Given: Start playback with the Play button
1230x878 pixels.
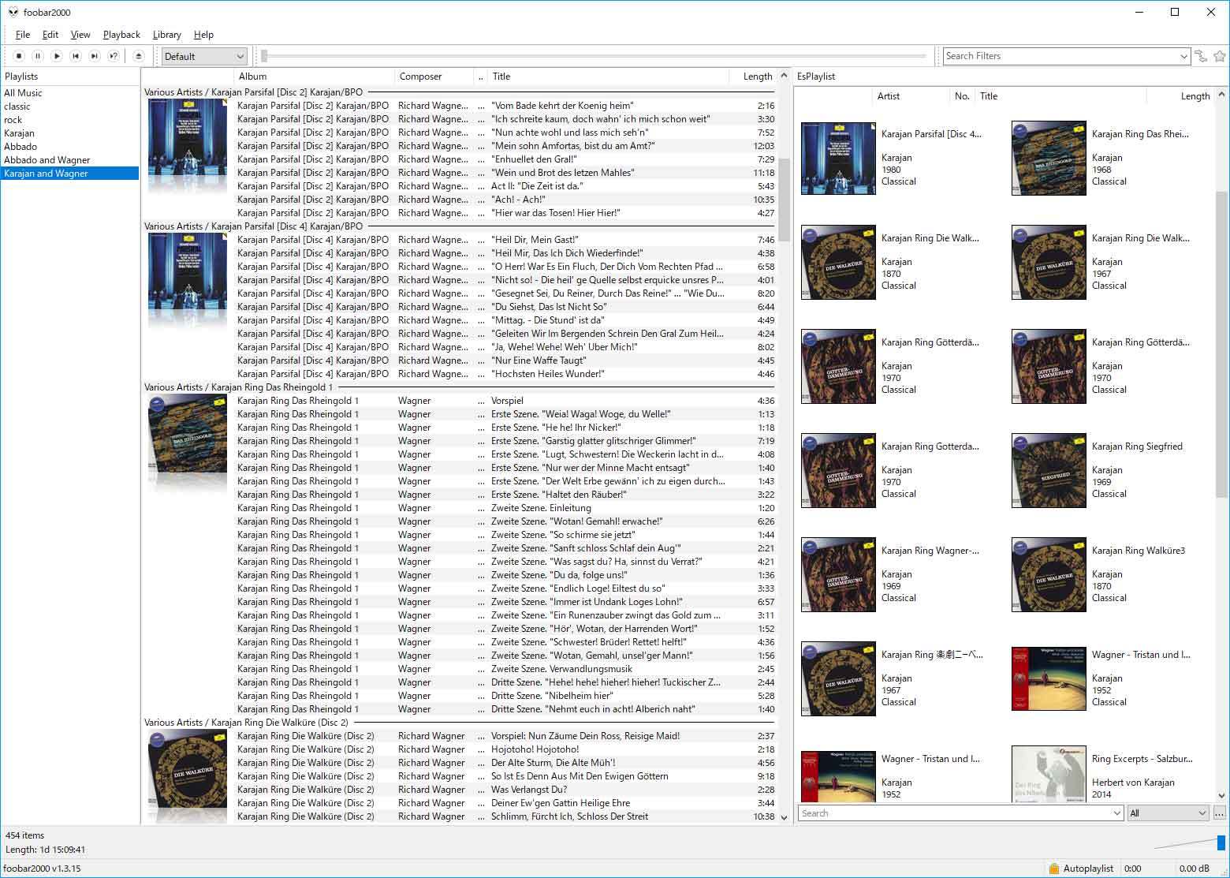Looking at the screenshot, I should [x=57, y=56].
